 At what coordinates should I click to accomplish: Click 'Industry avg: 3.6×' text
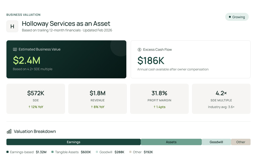point(221,107)
